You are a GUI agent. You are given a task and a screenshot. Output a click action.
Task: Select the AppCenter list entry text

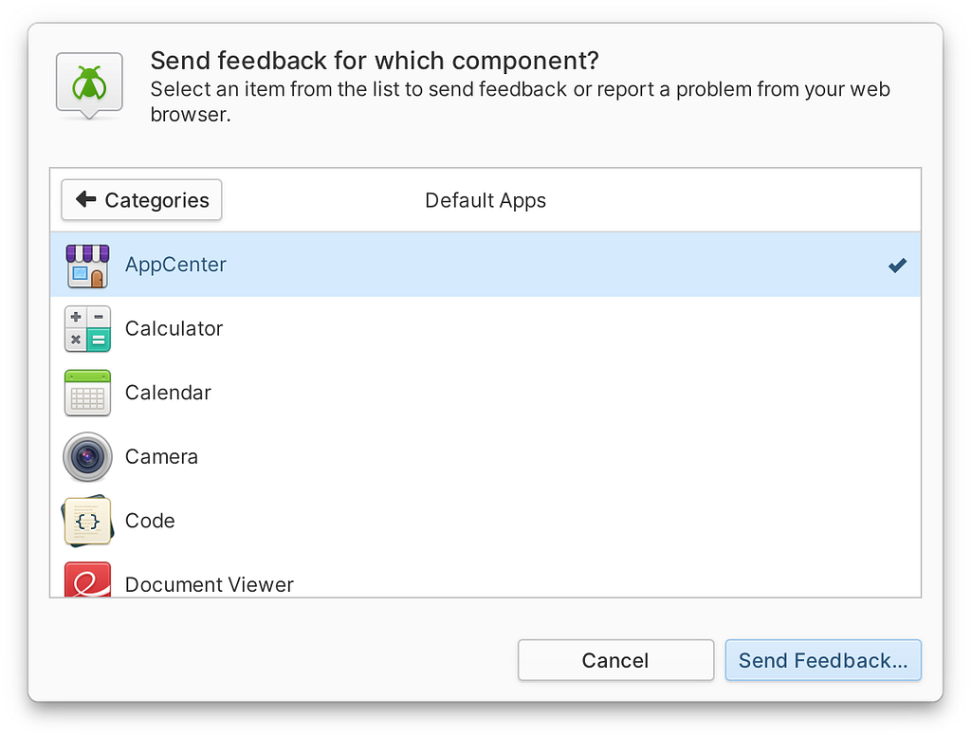click(x=175, y=265)
